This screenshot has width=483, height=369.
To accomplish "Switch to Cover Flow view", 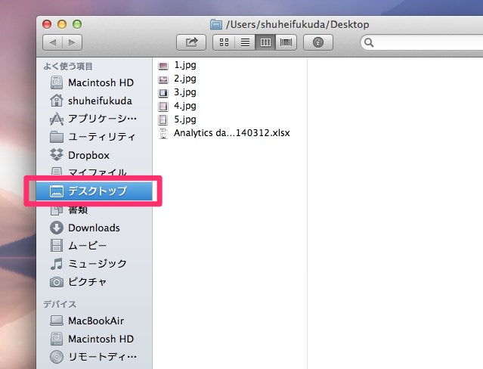I will tap(286, 42).
